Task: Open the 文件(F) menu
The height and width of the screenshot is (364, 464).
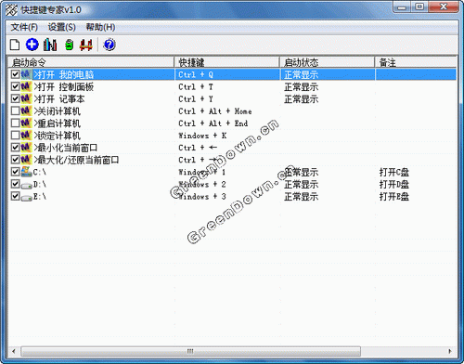Action: (24, 27)
